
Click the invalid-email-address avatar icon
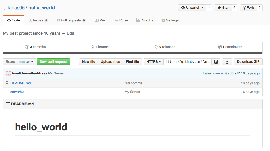pos(8,73)
